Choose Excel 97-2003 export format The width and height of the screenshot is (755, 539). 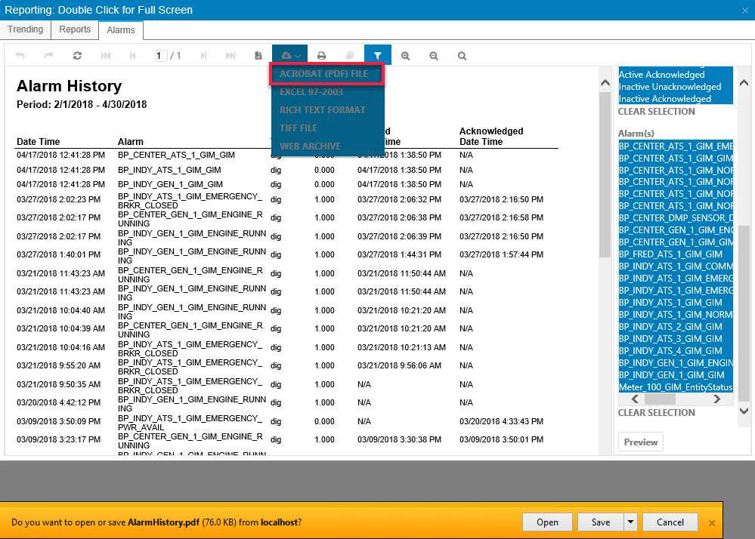click(x=311, y=92)
